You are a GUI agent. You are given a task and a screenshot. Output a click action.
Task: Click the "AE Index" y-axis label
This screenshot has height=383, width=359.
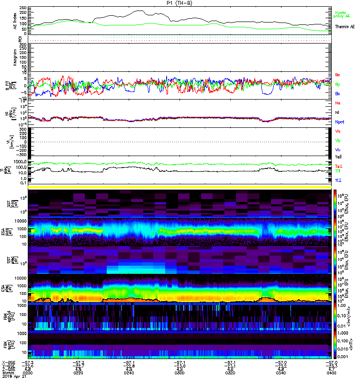[15, 21]
